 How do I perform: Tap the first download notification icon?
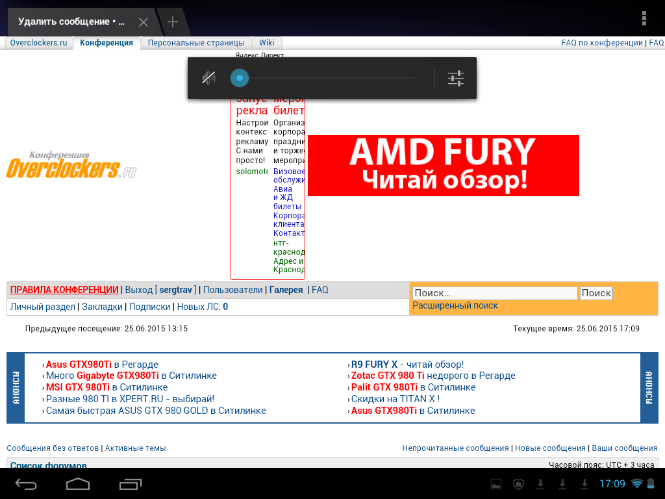click(540, 483)
